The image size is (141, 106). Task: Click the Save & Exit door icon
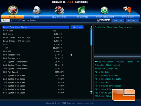point(127,10)
